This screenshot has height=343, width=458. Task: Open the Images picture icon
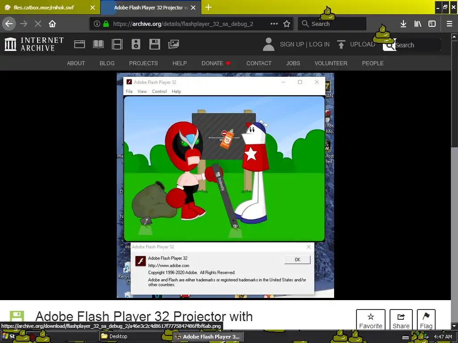(174, 44)
